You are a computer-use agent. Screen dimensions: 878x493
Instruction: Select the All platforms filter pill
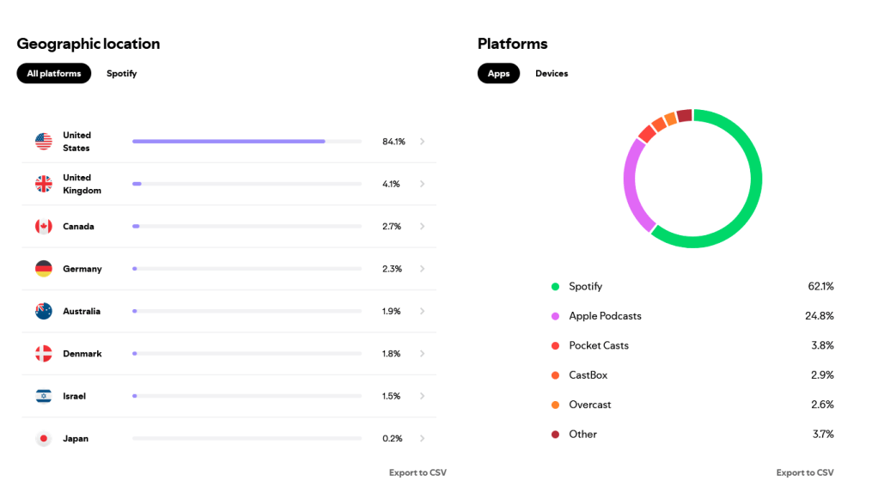[54, 74]
